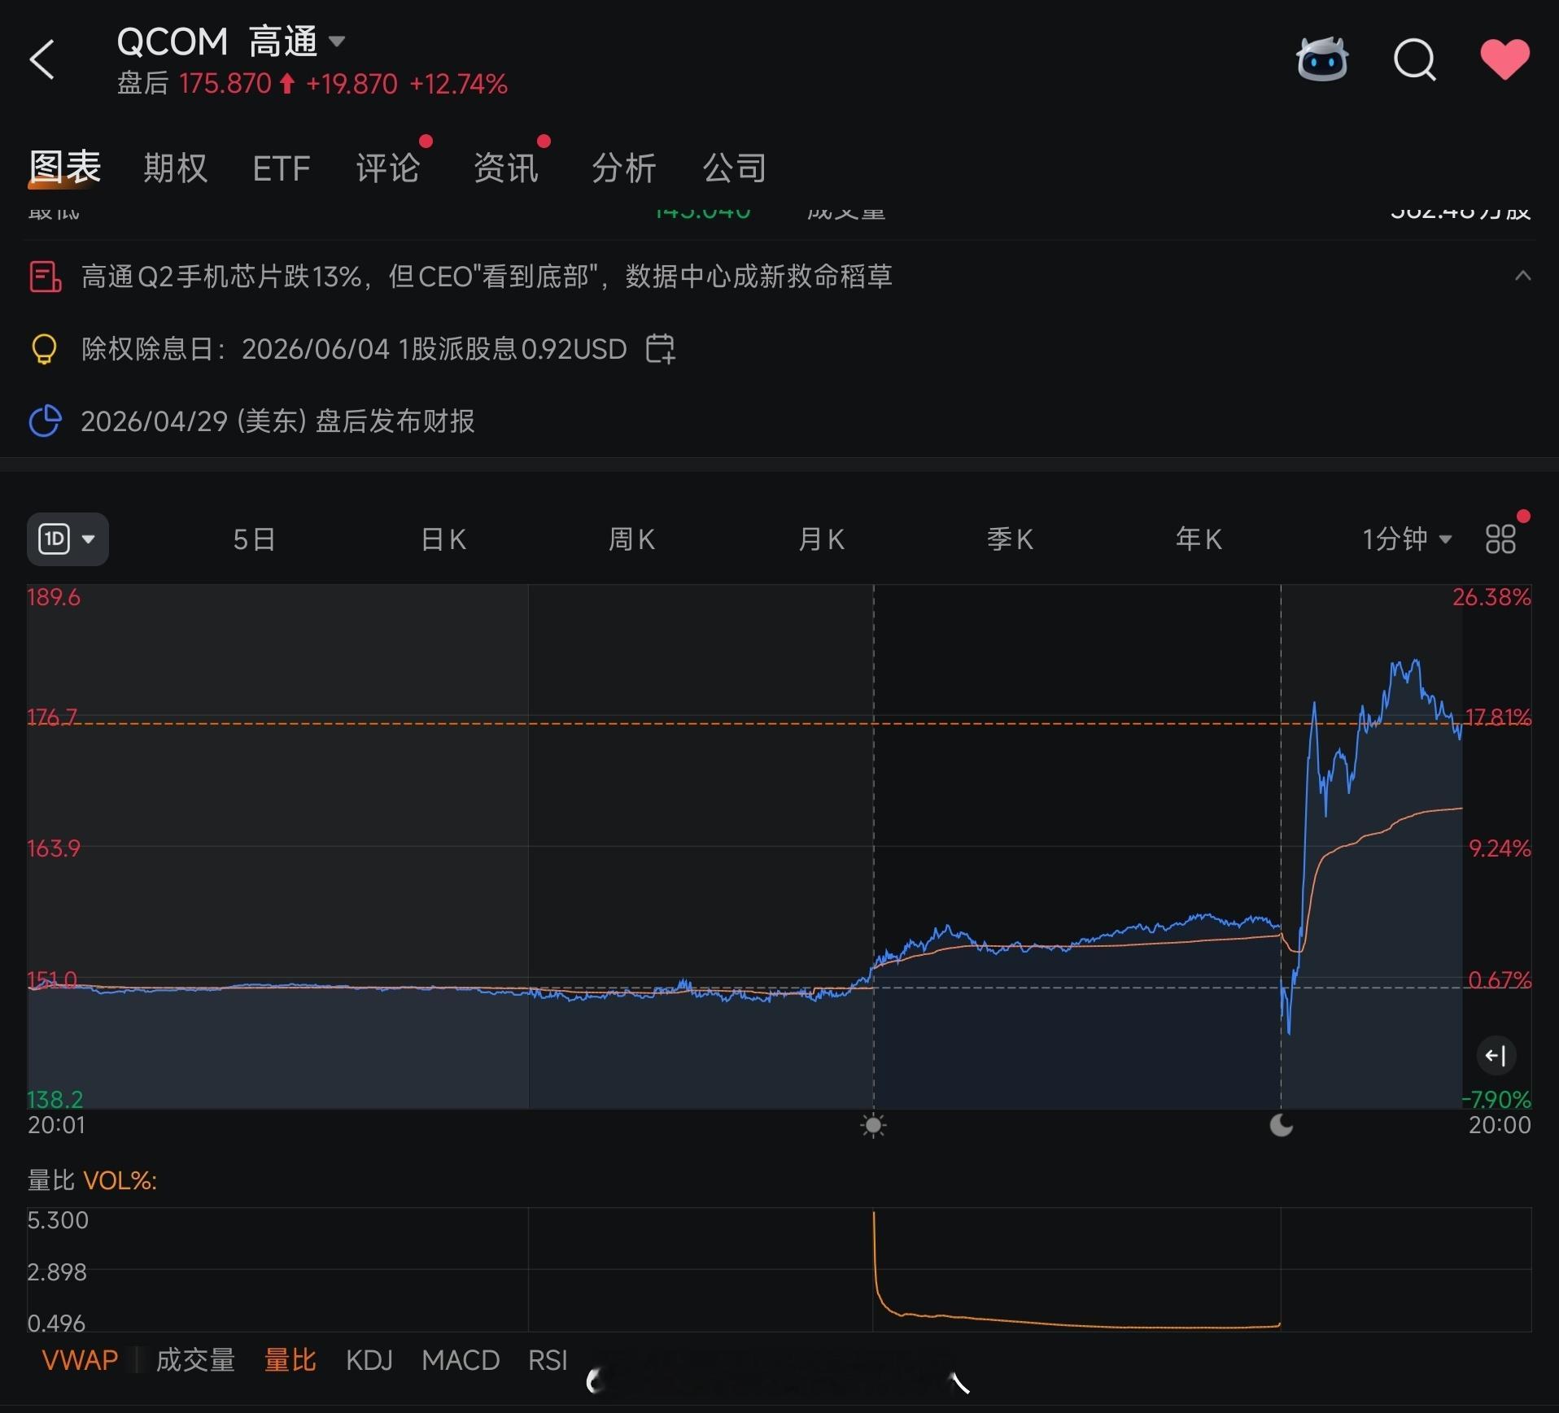Open the 1分钟 interval dropdown
Screen dimensions: 1559x1413
pyautogui.click(x=1407, y=539)
